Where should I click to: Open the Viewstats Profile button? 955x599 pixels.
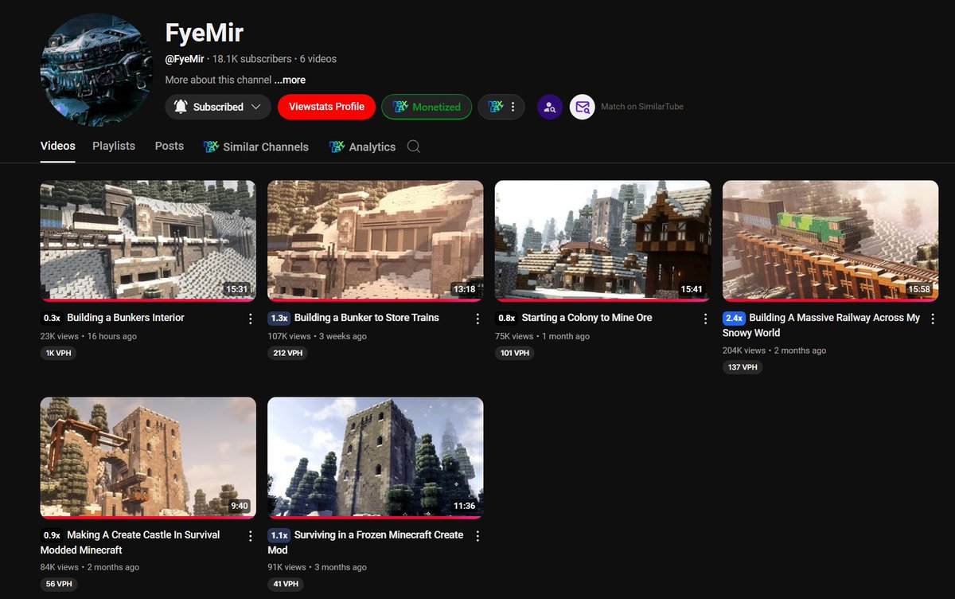click(x=326, y=107)
